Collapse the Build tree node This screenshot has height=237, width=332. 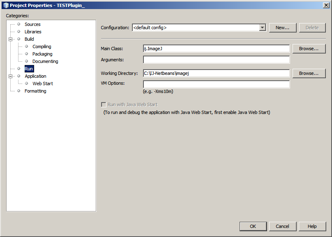[11, 39]
